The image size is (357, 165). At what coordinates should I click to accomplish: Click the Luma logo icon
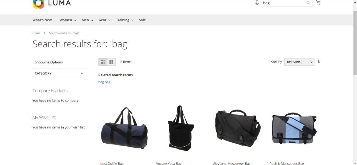click(x=38, y=4)
